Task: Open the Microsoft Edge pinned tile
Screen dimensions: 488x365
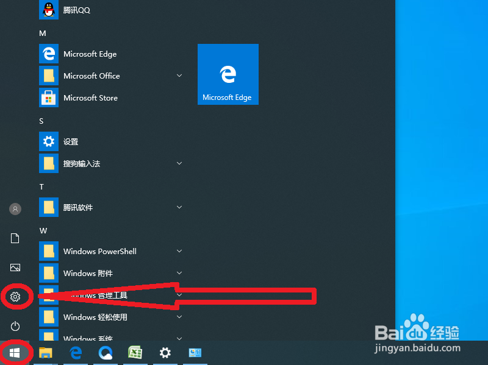Action: [x=228, y=74]
